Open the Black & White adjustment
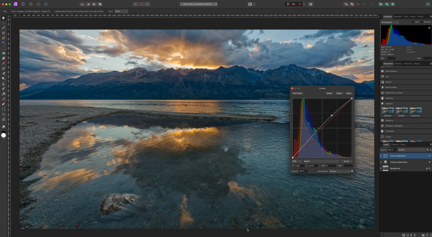432x237 pixels. coord(396,87)
